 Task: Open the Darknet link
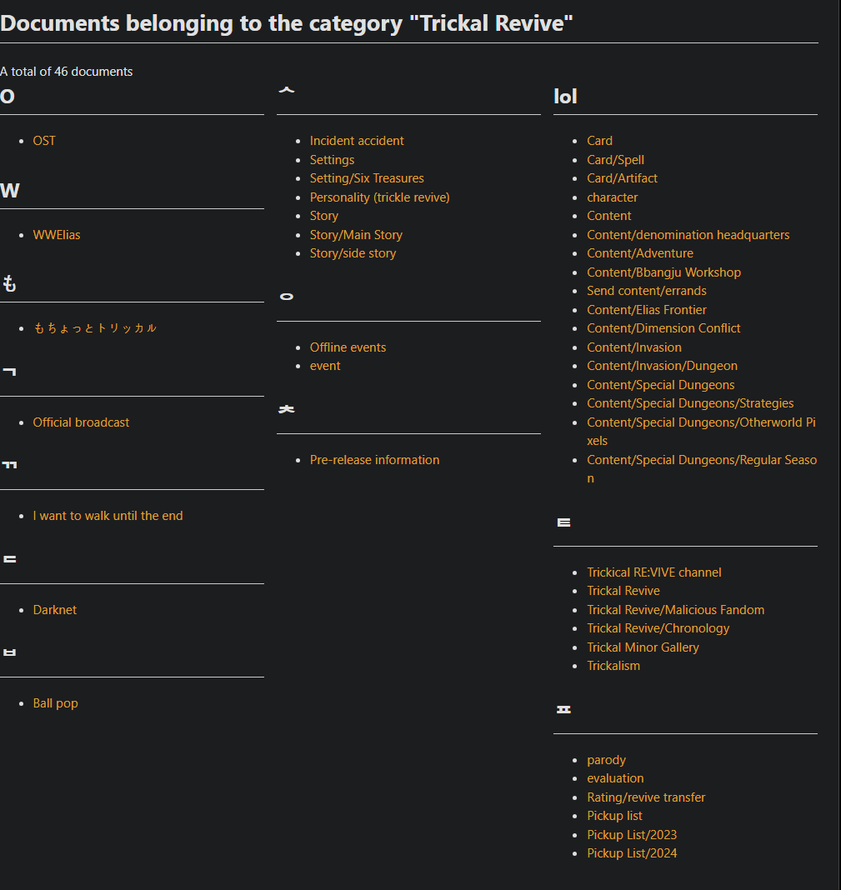click(x=54, y=610)
